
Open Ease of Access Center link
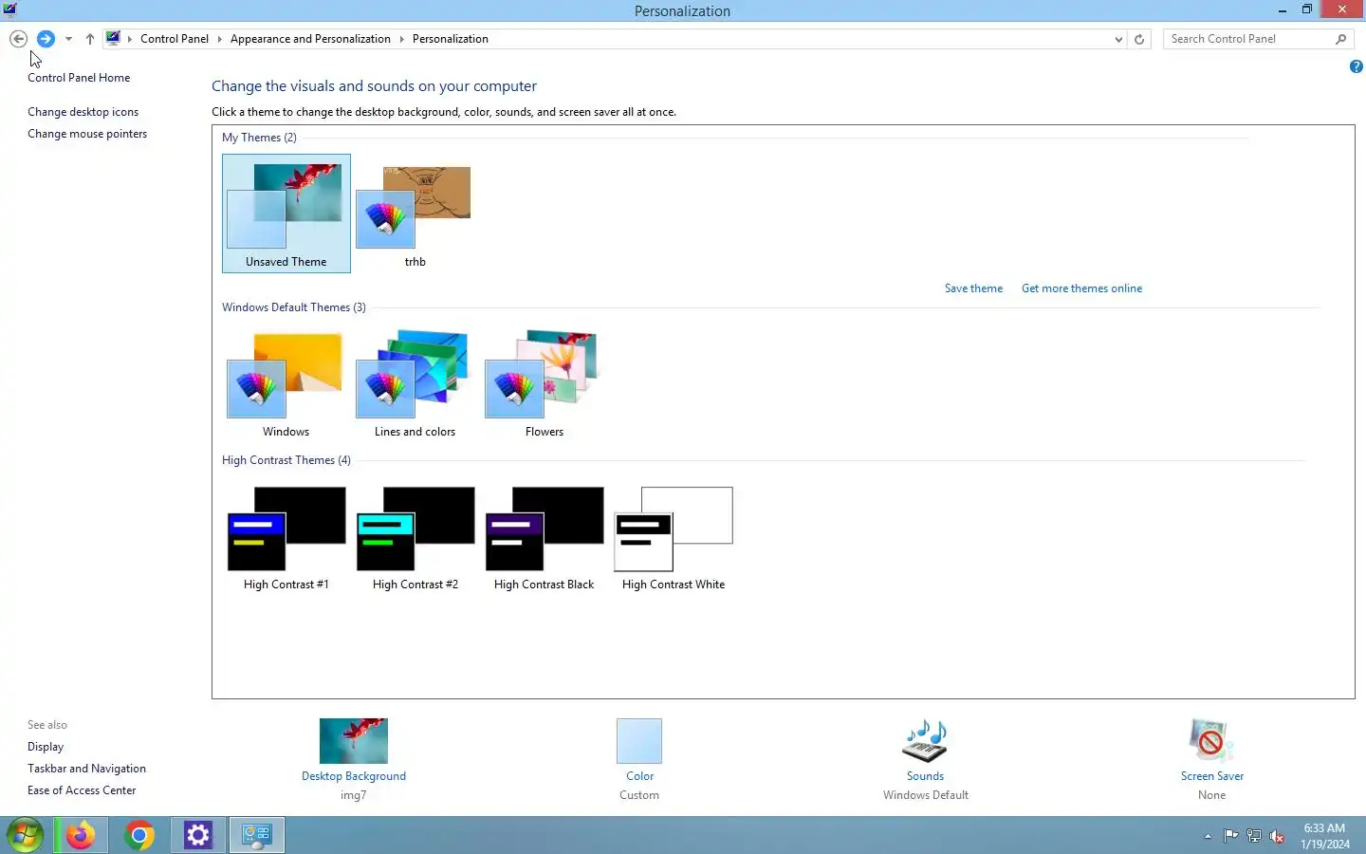(x=82, y=790)
